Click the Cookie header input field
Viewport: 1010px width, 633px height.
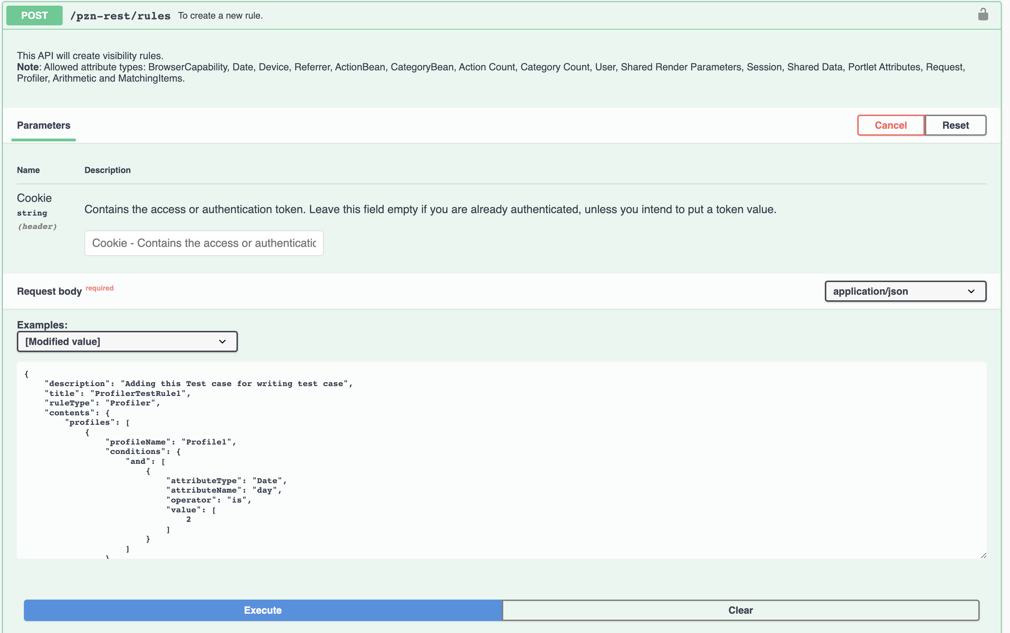(x=204, y=243)
